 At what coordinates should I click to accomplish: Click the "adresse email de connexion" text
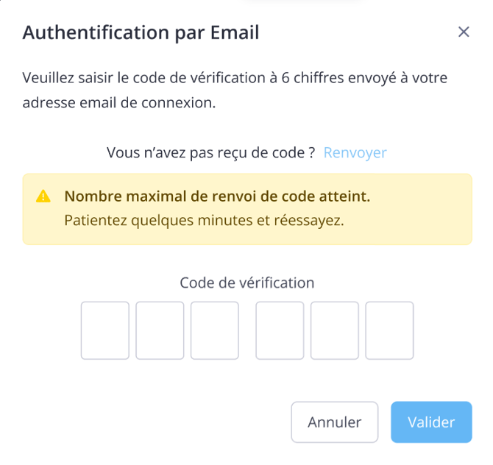click(x=119, y=103)
